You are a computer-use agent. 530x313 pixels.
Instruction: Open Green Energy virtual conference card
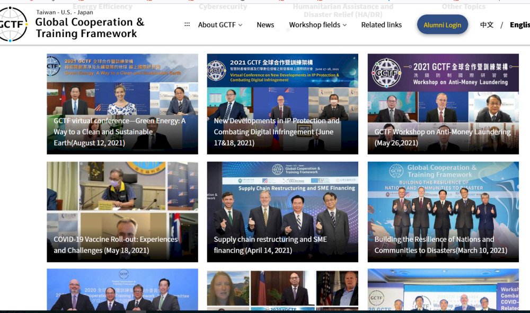pyautogui.click(x=122, y=104)
